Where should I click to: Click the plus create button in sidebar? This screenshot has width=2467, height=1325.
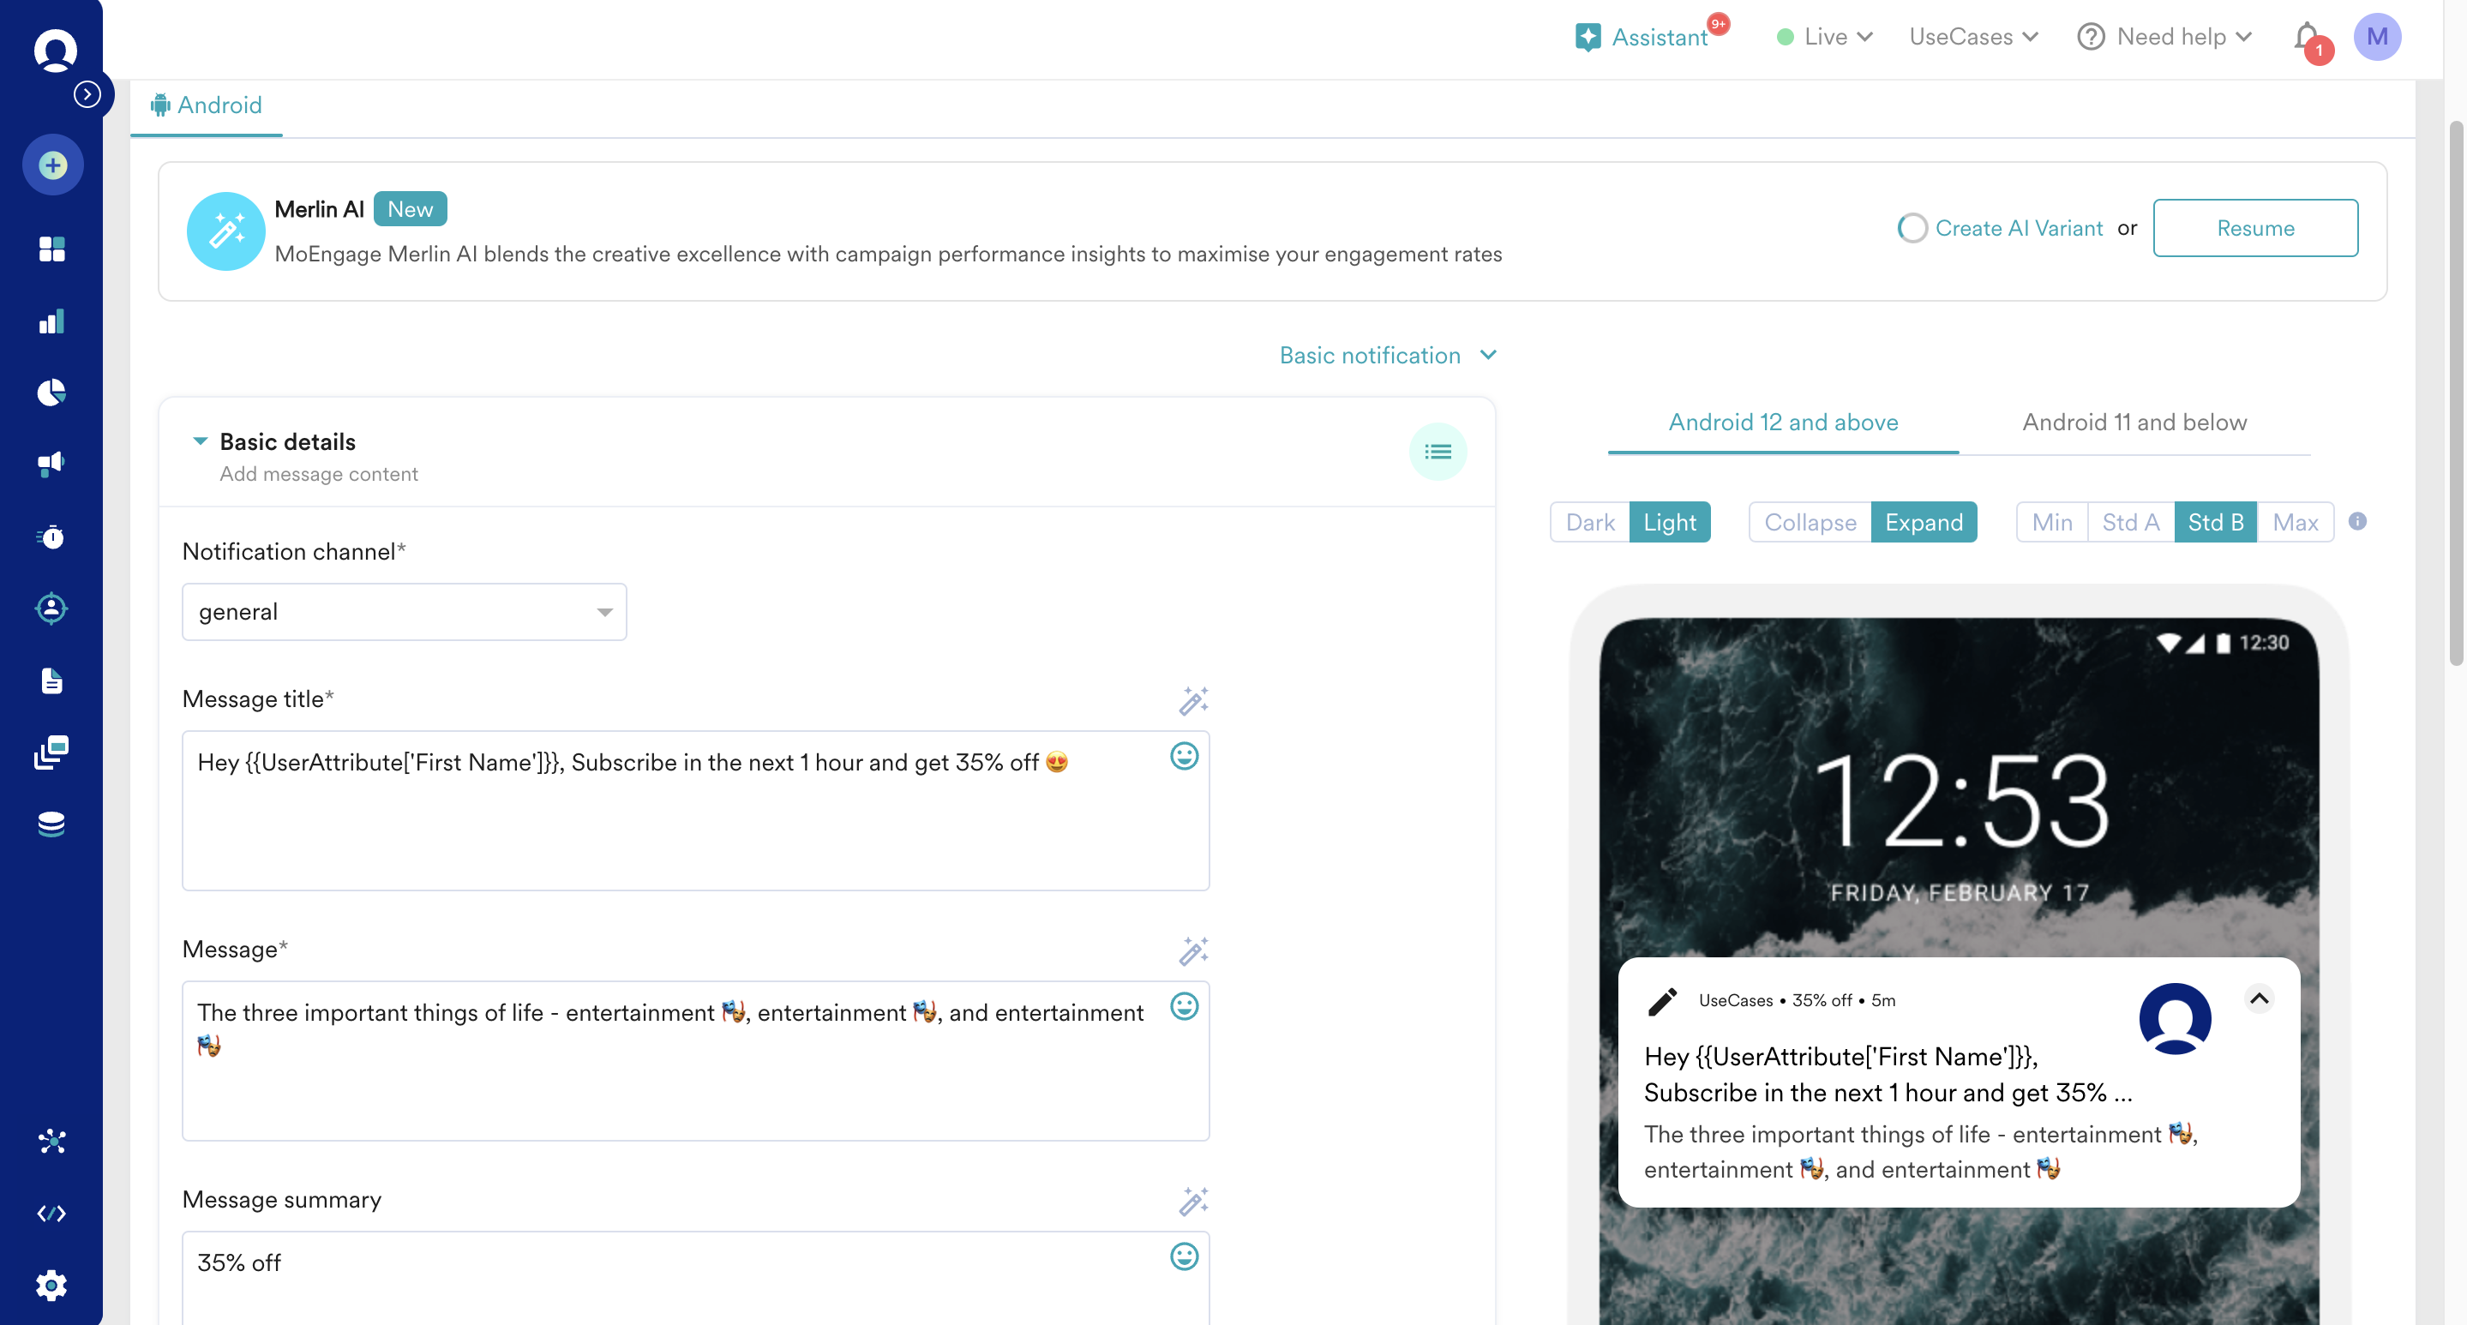tap(52, 165)
